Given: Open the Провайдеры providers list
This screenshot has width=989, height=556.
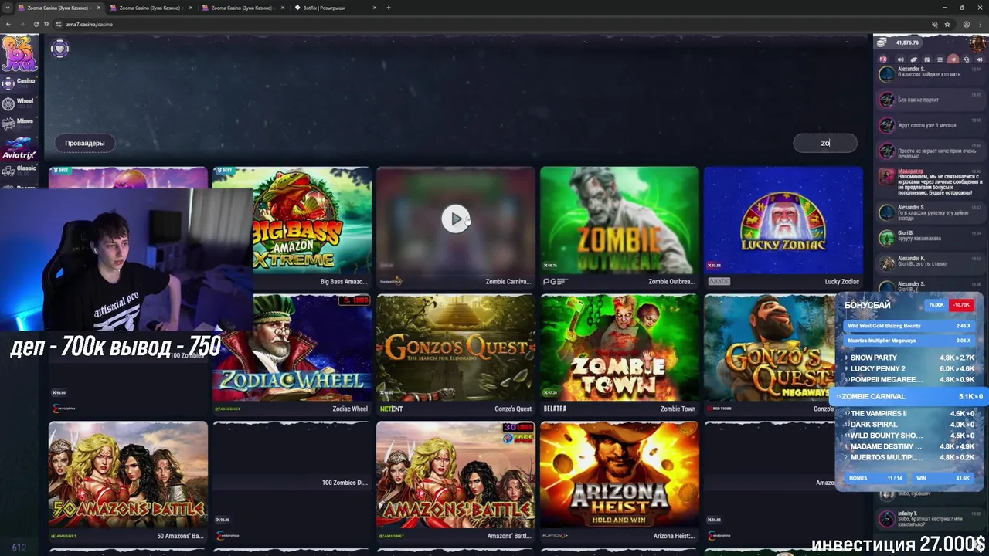Looking at the screenshot, I should click(85, 143).
